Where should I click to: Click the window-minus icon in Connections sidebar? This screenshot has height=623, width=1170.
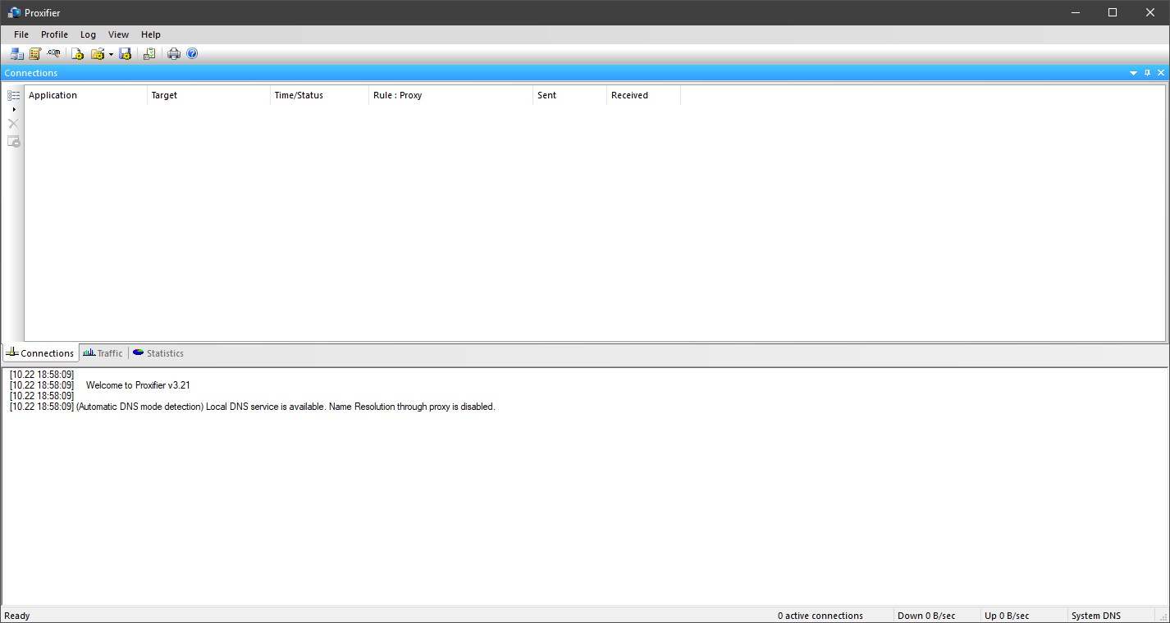(13, 142)
